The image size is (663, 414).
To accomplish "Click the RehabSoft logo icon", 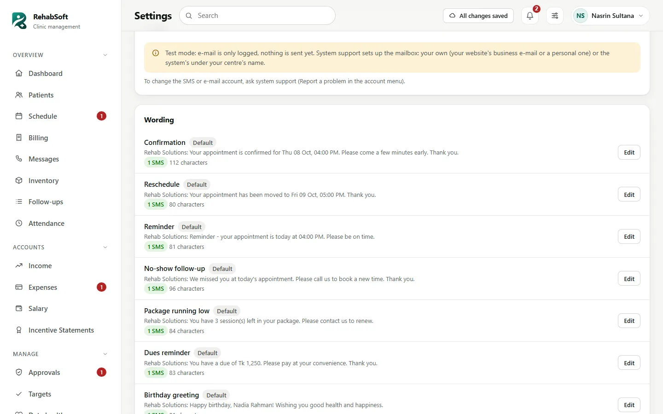I will point(19,21).
